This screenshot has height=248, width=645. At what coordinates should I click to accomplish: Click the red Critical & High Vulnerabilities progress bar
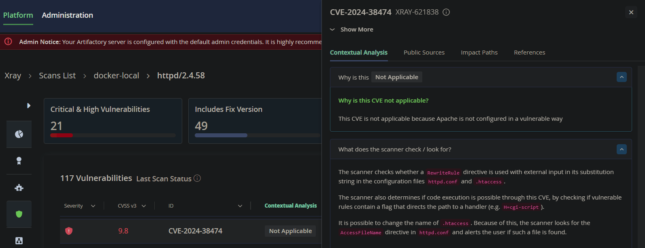(x=62, y=135)
